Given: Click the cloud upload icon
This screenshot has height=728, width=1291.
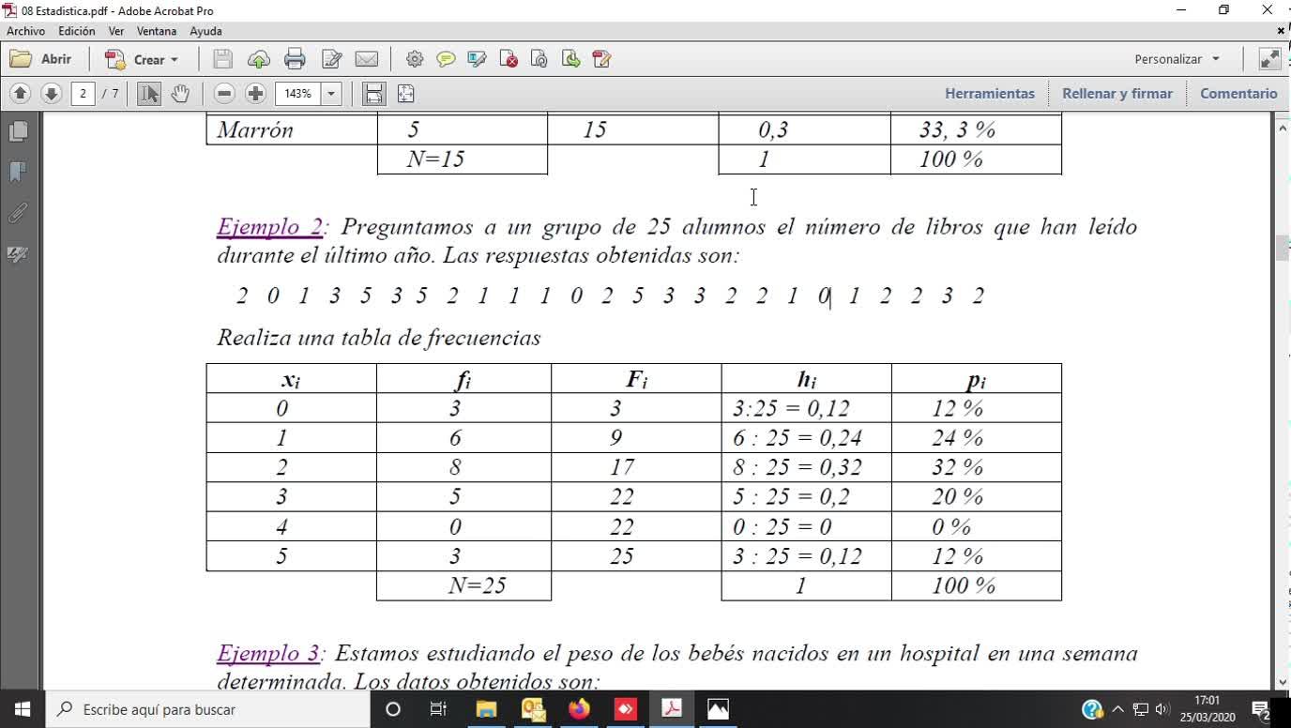Looking at the screenshot, I should 258,59.
